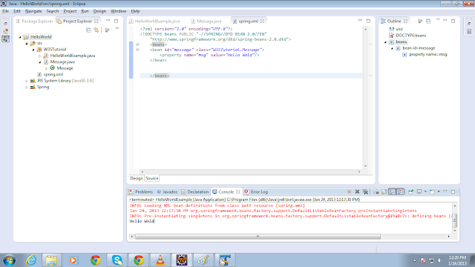Toggle show console on standard error change
Screen dimensions: 475x267
point(400,192)
